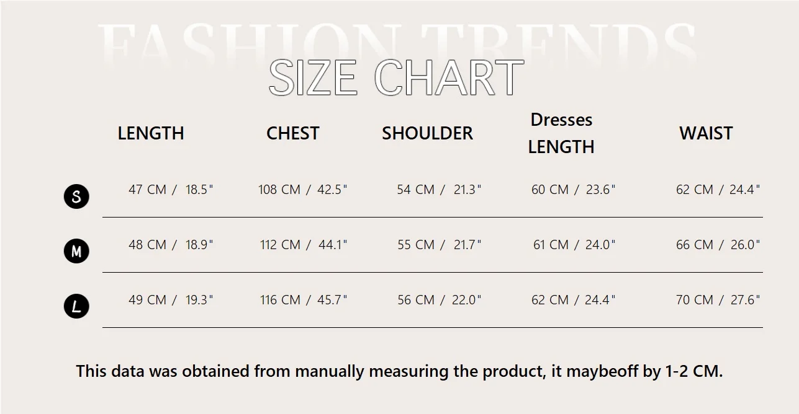Select the 66 CM / 26.0" waist value
Image resolution: width=799 pixels, height=414 pixels.
[x=718, y=245]
